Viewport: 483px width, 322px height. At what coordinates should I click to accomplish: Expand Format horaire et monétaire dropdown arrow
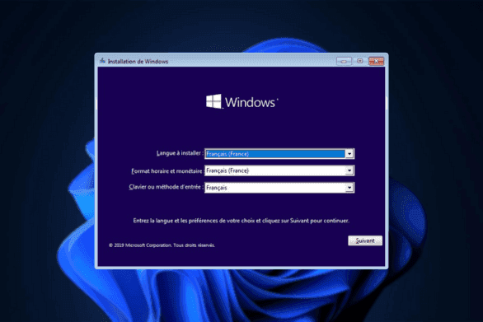[349, 170]
